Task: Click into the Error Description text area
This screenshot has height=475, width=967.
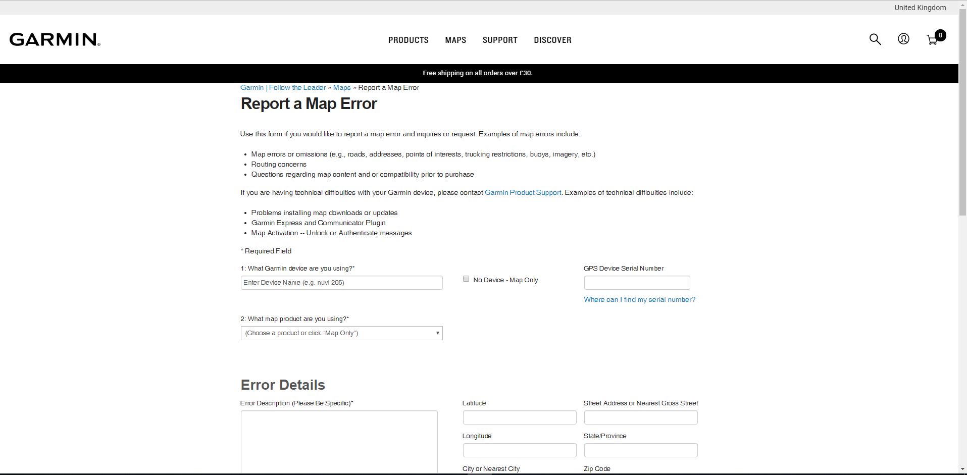Action: [x=339, y=442]
